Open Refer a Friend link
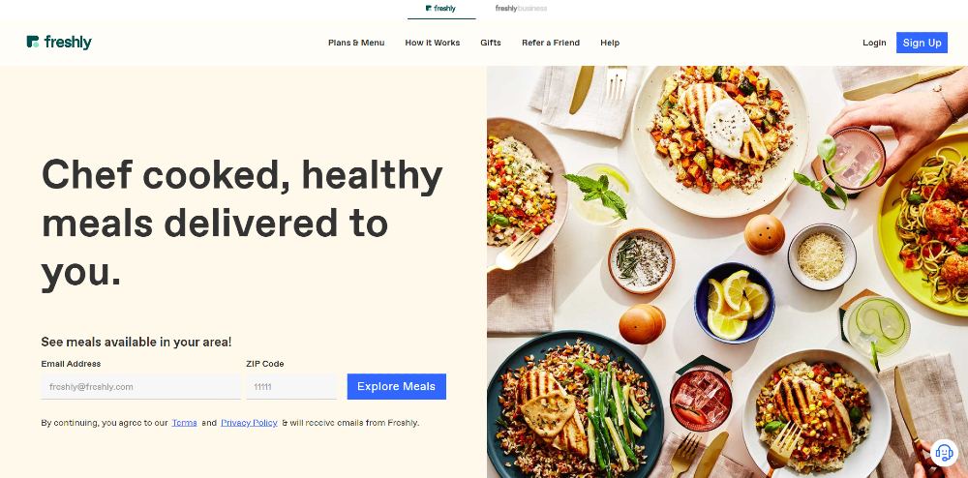The width and height of the screenshot is (968, 478). 551,43
